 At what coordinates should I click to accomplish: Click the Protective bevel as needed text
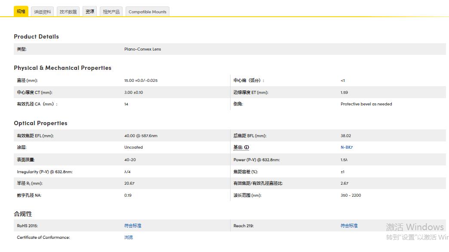tap(366, 104)
